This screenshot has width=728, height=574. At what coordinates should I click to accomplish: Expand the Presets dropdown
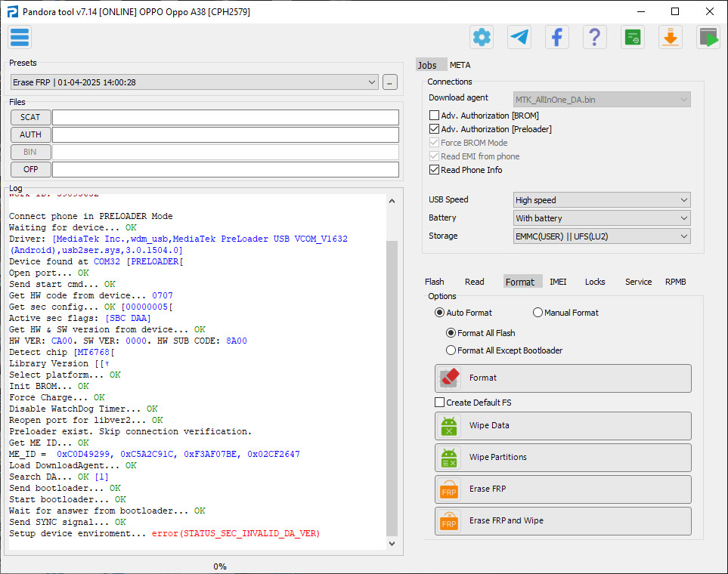[x=194, y=82]
